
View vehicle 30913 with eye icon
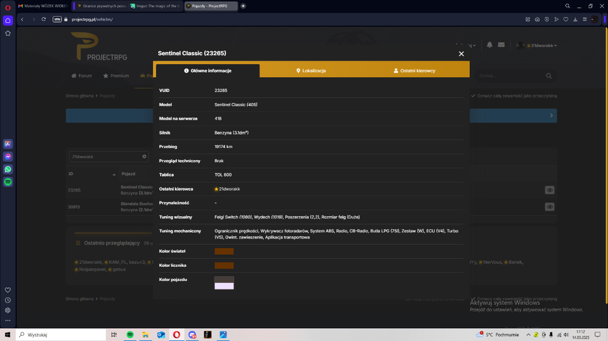550,207
